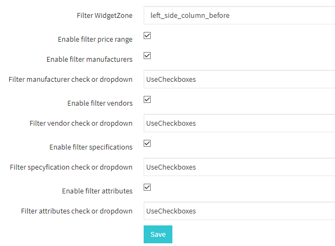Toggle the Enable filter specifications checkbox
The width and height of the screenshot is (335, 246).
tap(147, 143)
